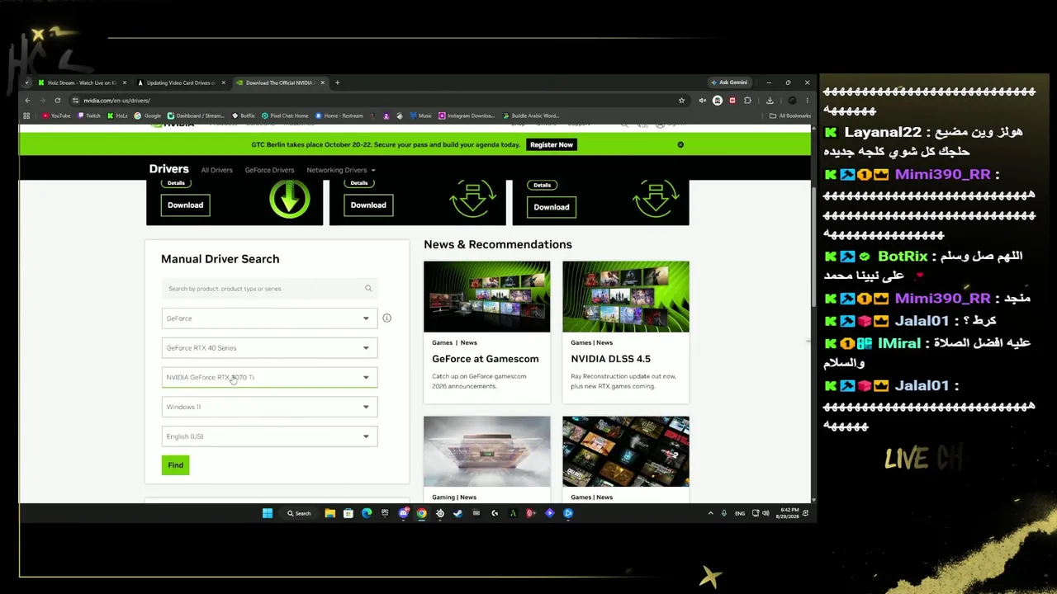
Task: Open the Twitch bookmark
Action: (89, 115)
